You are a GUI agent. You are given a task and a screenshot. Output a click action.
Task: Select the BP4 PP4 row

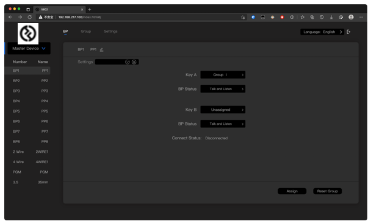tap(27, 101)
